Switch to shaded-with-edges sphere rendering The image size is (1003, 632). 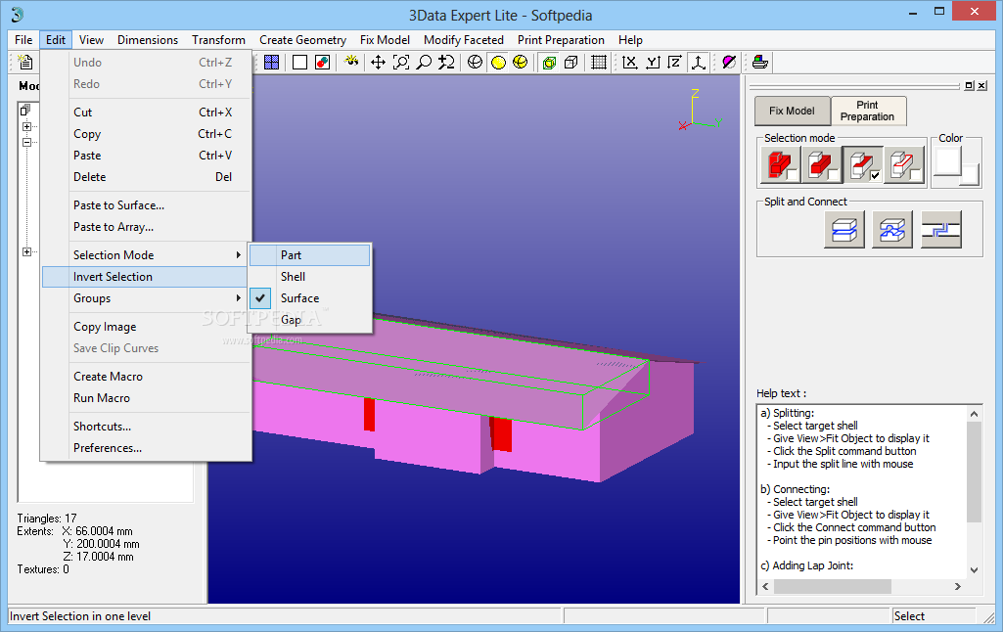click(x=521, y=62)
